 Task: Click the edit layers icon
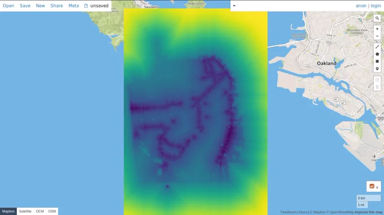point(377,80)
